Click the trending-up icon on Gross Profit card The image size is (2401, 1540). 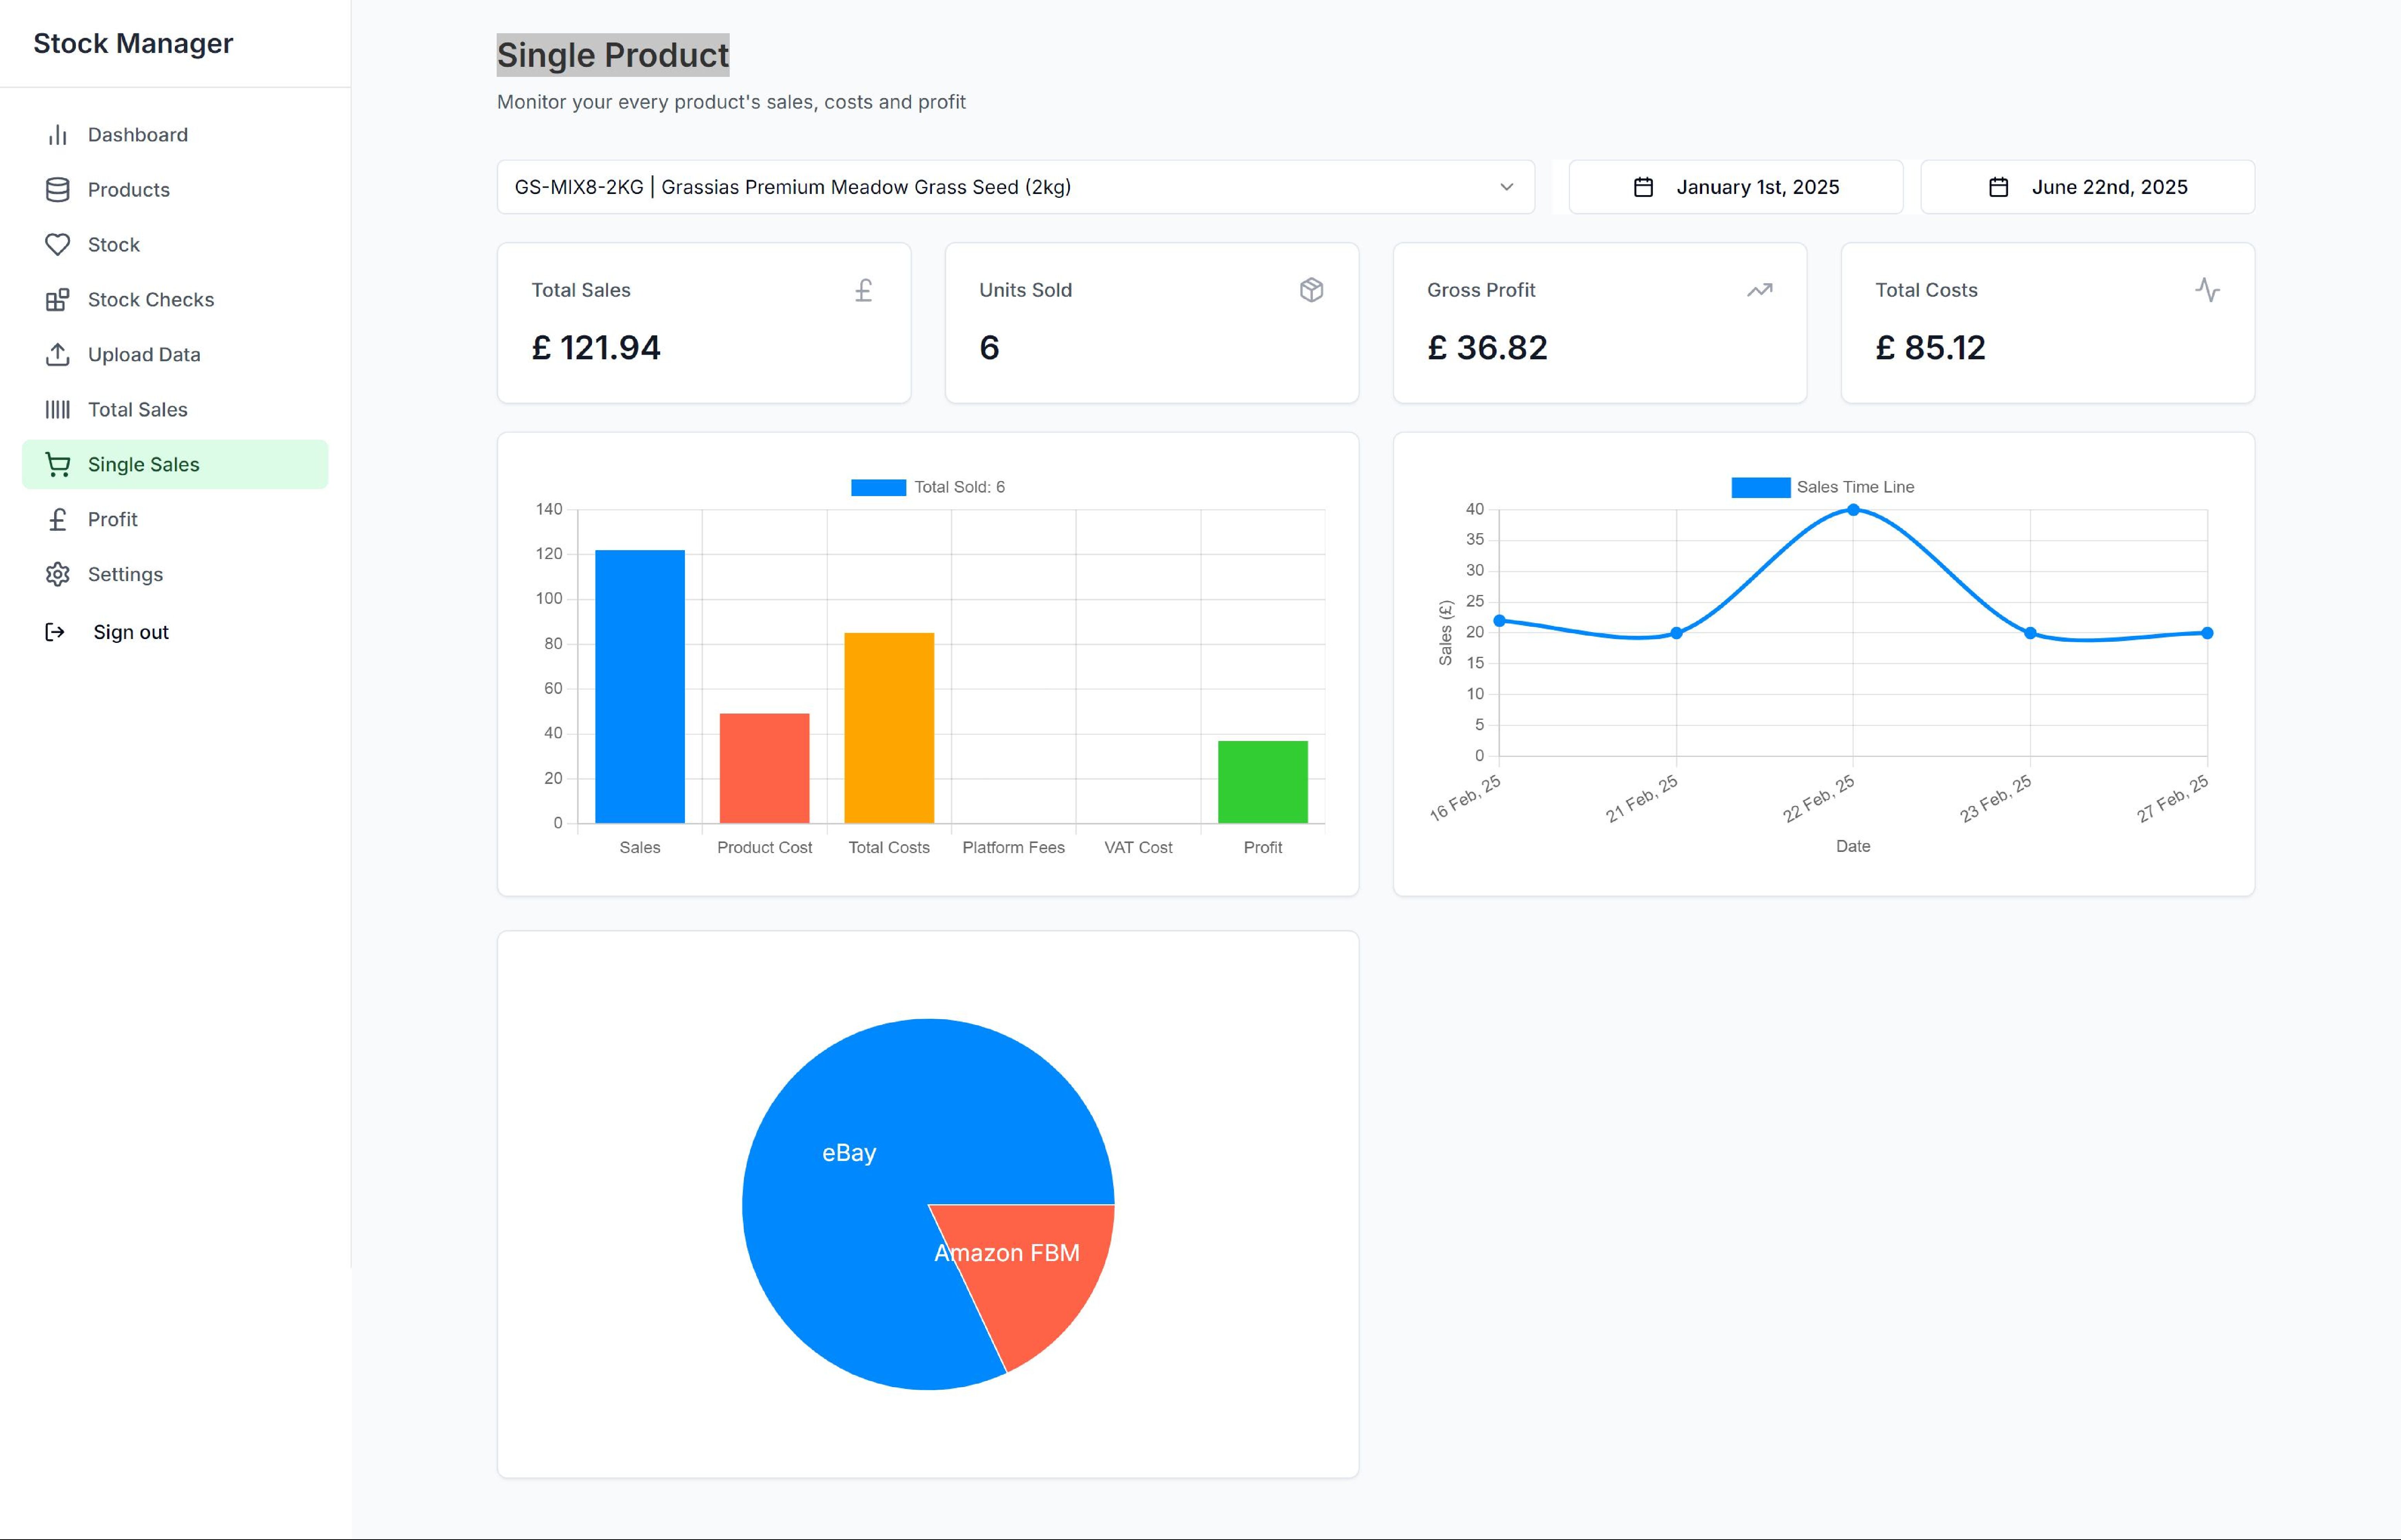click(1760, 290)
